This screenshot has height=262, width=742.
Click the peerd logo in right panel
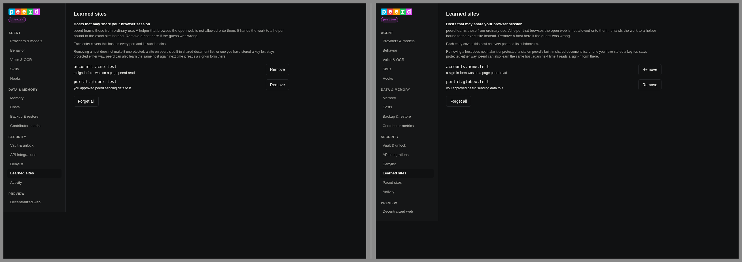click(397, 12)
